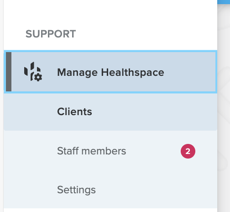The height and width of the screenshot is (212, 230).
Task: Click the SUPPORT section heading
Action: 51,34
